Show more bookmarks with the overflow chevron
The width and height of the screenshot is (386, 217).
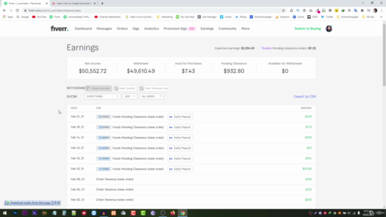click(x=381, y=17)
